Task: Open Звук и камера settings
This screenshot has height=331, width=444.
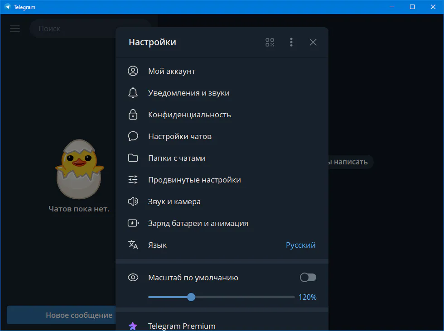Action: point(222,201)
